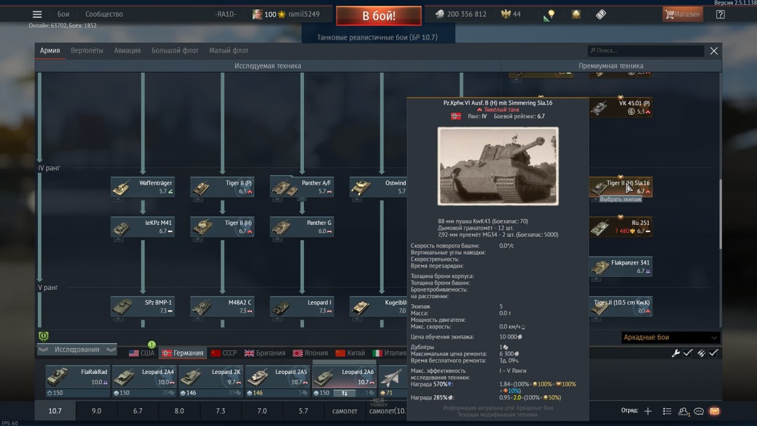Select Tiger II (10.5 cm KwK)
Screen dimensions: 757x426
(620, 306)
